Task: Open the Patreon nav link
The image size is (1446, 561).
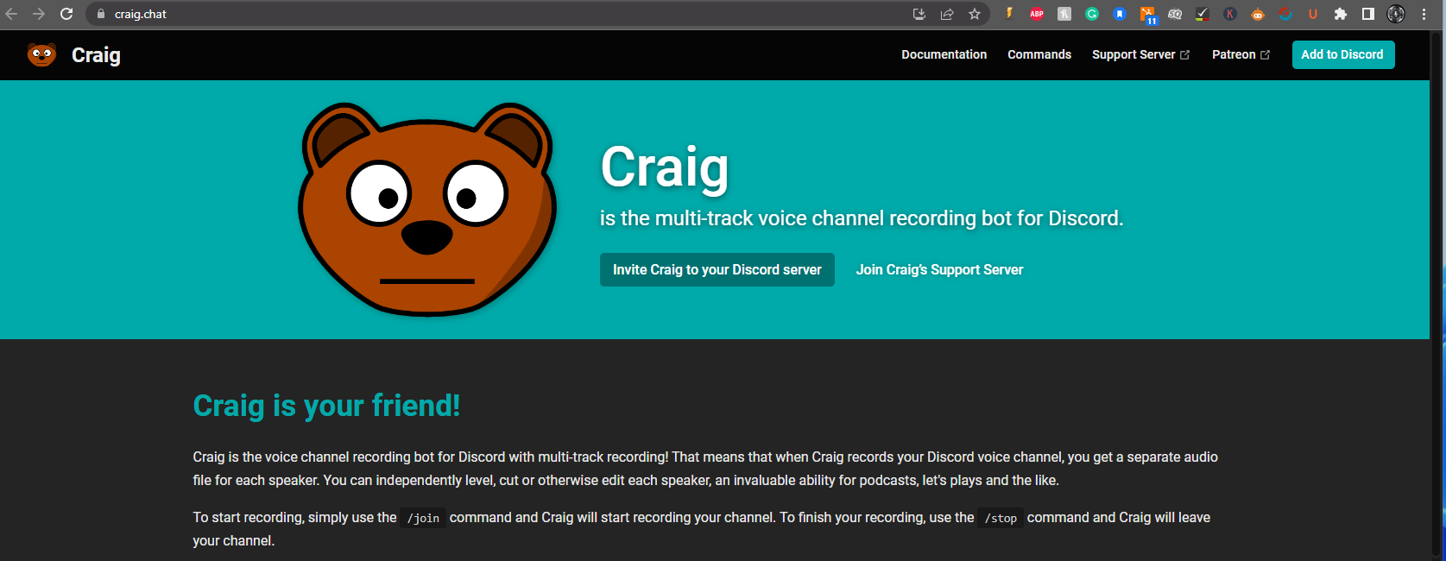Action: click(1241, 54)
